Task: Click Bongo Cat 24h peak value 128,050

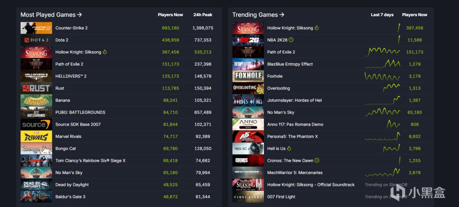Action: 203,149
